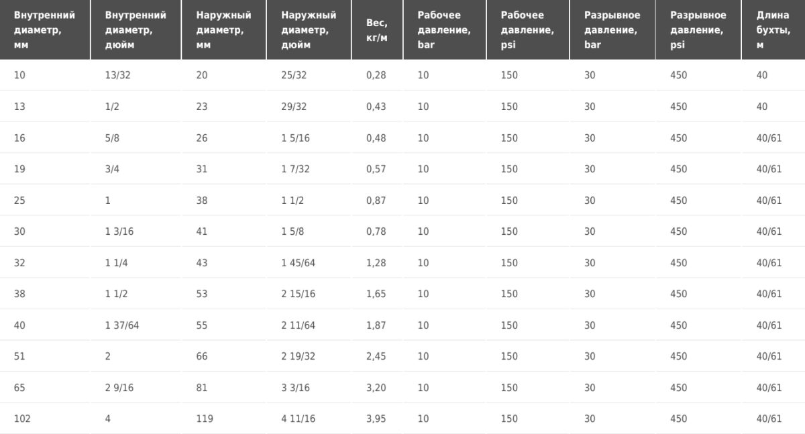Click the 1 37/64 inch cell

[x=136, y=325]
